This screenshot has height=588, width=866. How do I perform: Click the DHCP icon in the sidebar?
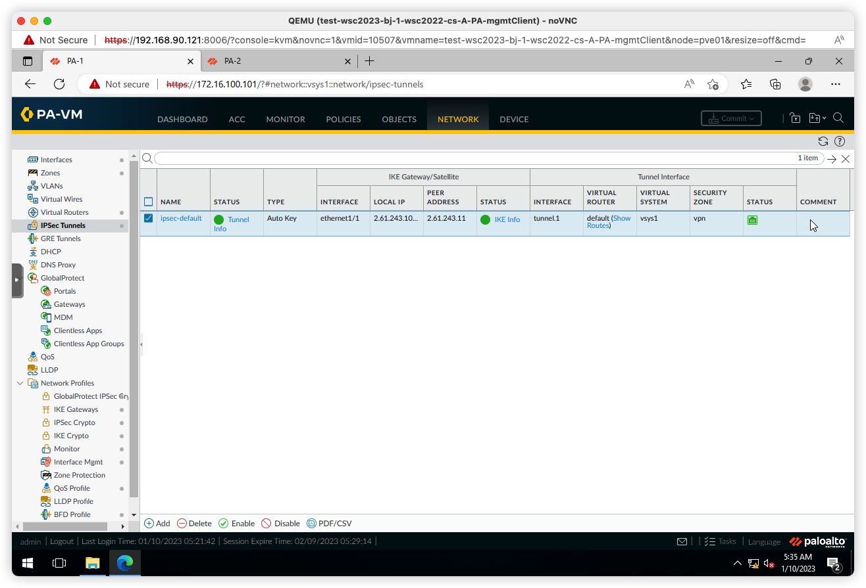[33, 252]
